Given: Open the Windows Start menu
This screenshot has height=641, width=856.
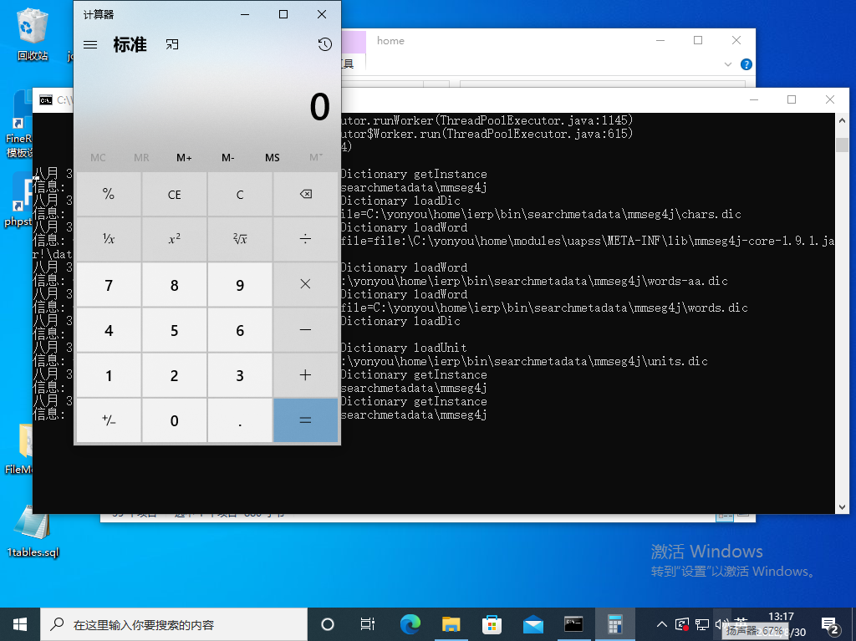Looking at the screenshot, I should [x=20, y=624].
